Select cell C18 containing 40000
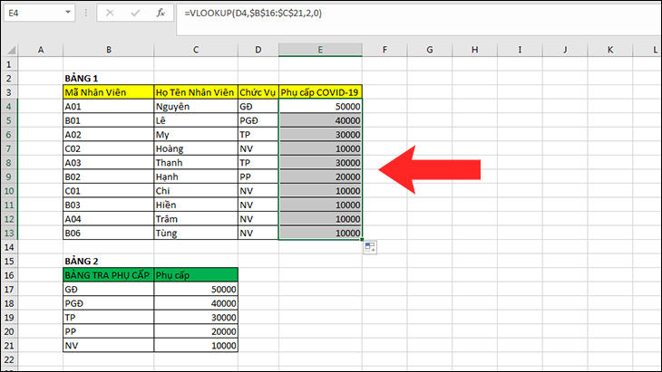The width and height of the screenshot is (662, 372). (196, 303)
